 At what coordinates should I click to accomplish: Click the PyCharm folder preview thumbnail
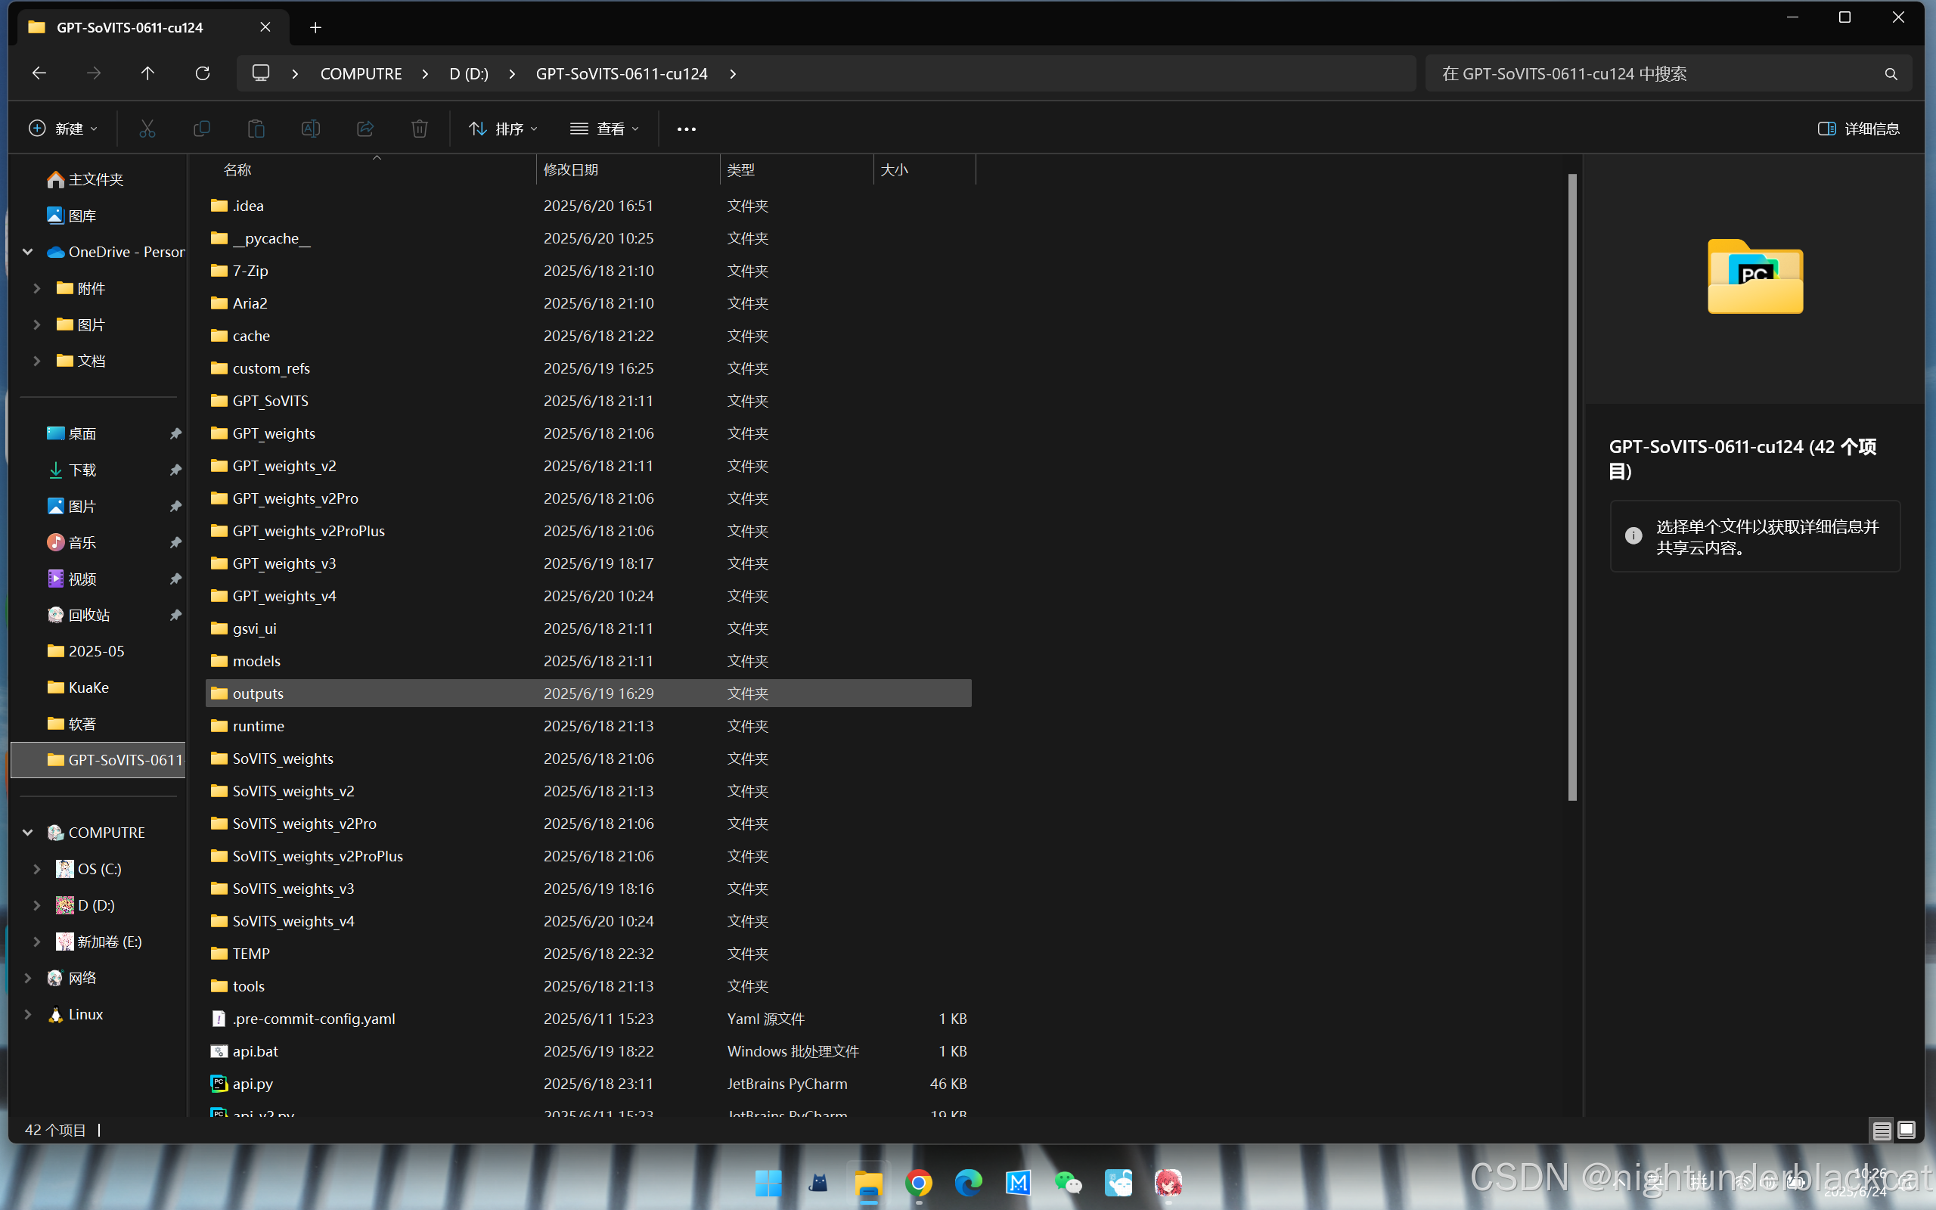pos(1755,276)
